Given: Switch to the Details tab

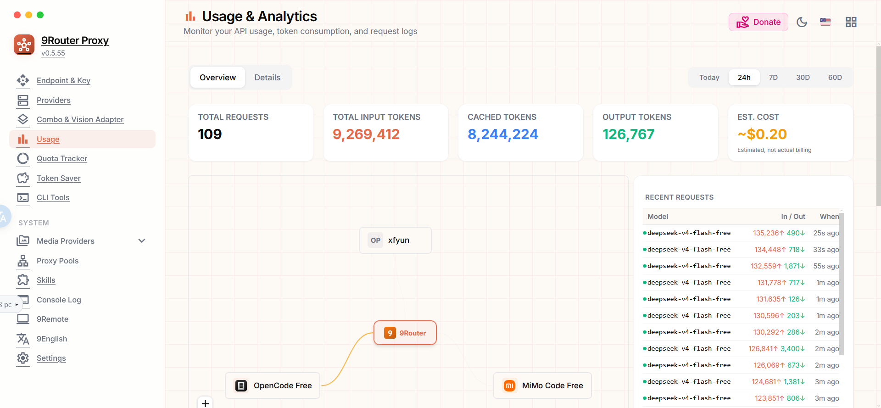Looking at the screenshot, I should 268,78.
